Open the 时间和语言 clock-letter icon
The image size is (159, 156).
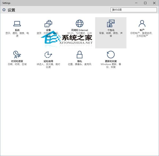[17, 55]
